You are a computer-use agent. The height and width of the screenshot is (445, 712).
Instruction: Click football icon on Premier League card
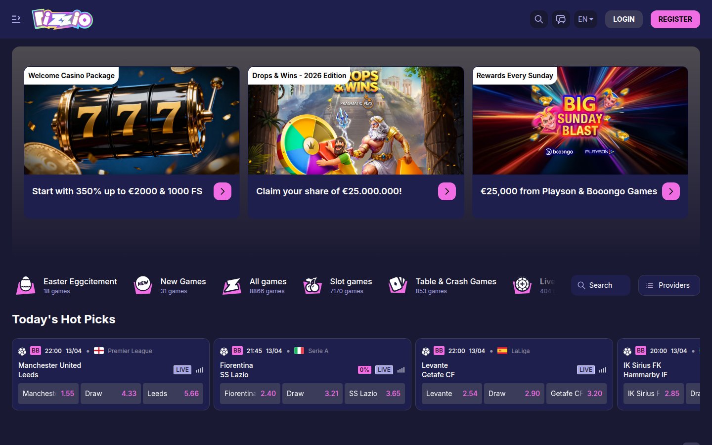22,351
